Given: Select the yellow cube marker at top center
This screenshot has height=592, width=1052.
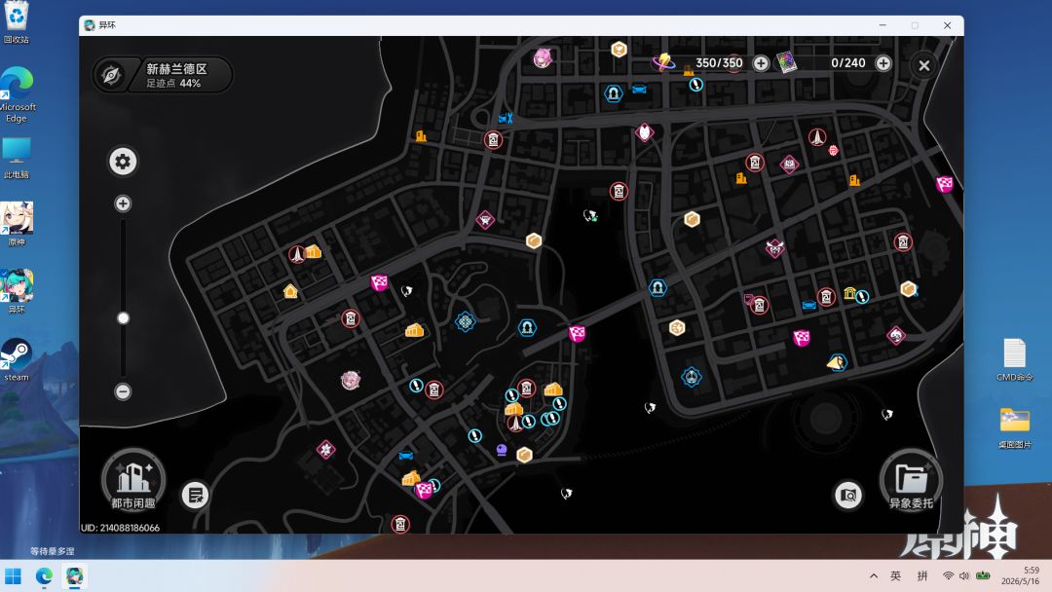Looking at the screenshot, I should click(x=619, y=49).
